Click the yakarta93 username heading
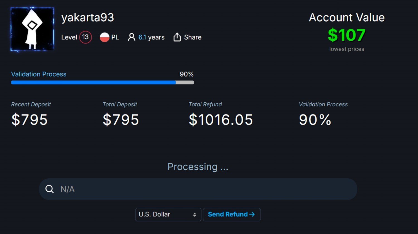This screenshot has width=418, height=234. coord(88,18)
